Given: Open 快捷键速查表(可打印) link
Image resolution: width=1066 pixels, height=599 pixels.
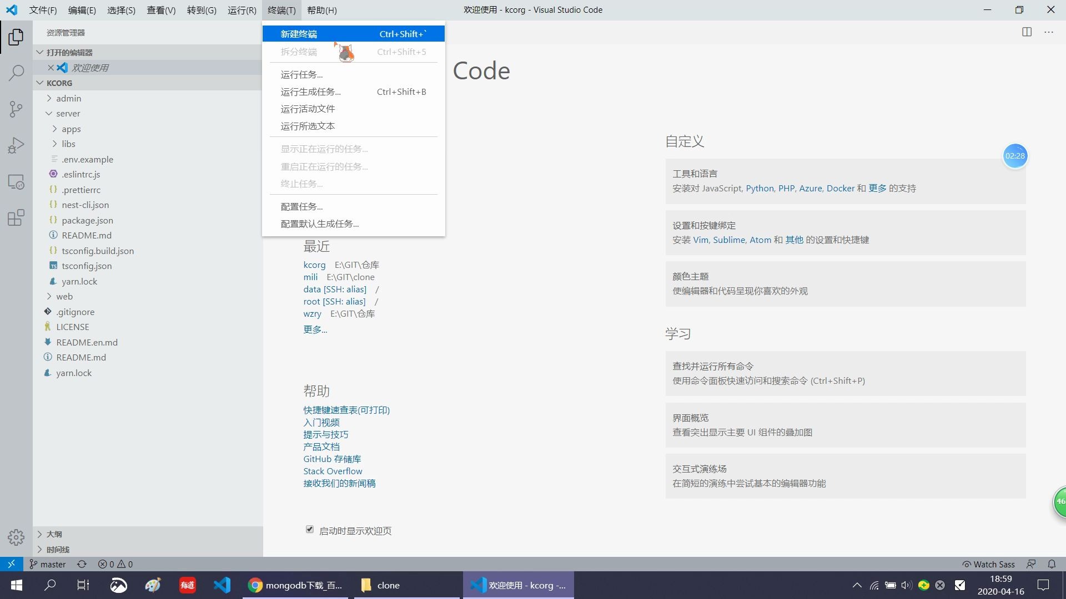Looking at the screenshot, I should coord(346,410).
